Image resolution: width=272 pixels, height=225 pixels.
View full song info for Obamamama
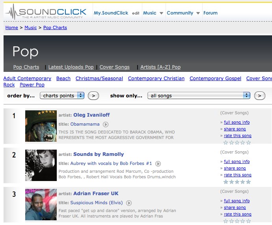(x=237, y=123)
